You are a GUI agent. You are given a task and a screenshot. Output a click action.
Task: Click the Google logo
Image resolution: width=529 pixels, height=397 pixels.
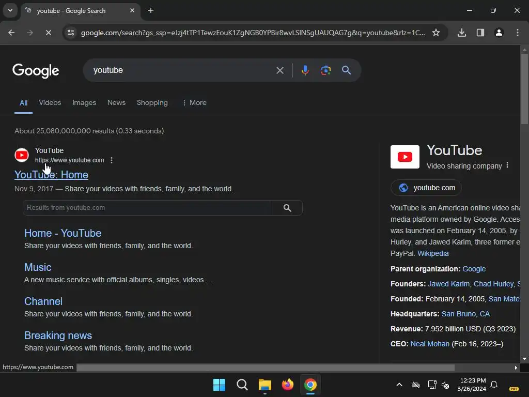[x=36, y=70]
